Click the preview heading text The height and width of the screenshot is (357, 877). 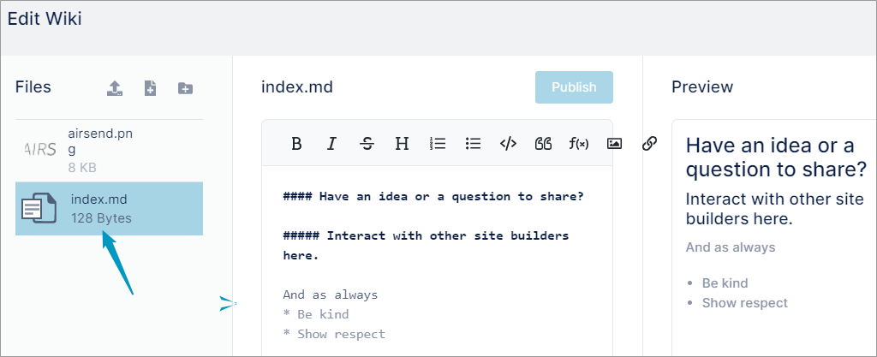[x=776, y=158]
